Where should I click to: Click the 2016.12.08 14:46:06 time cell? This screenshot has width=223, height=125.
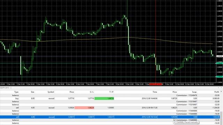[149, 98]
